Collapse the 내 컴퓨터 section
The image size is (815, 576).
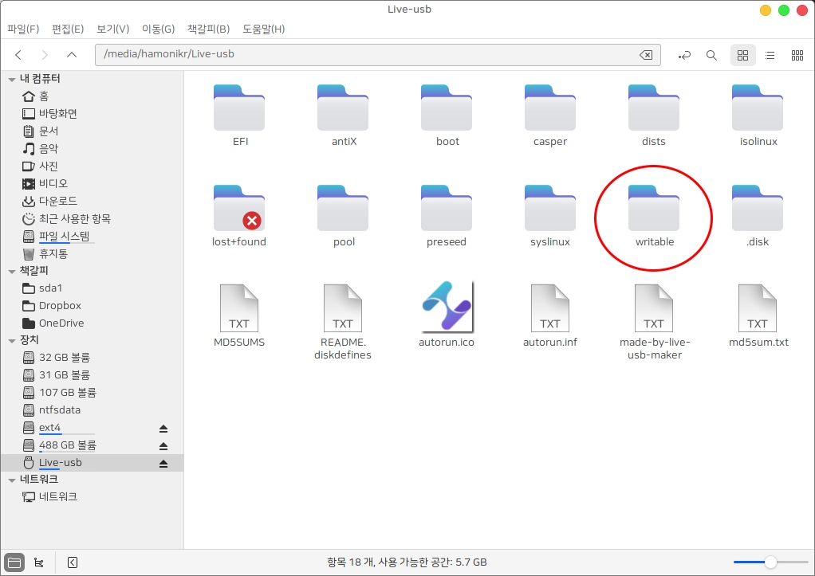(11, 79)
